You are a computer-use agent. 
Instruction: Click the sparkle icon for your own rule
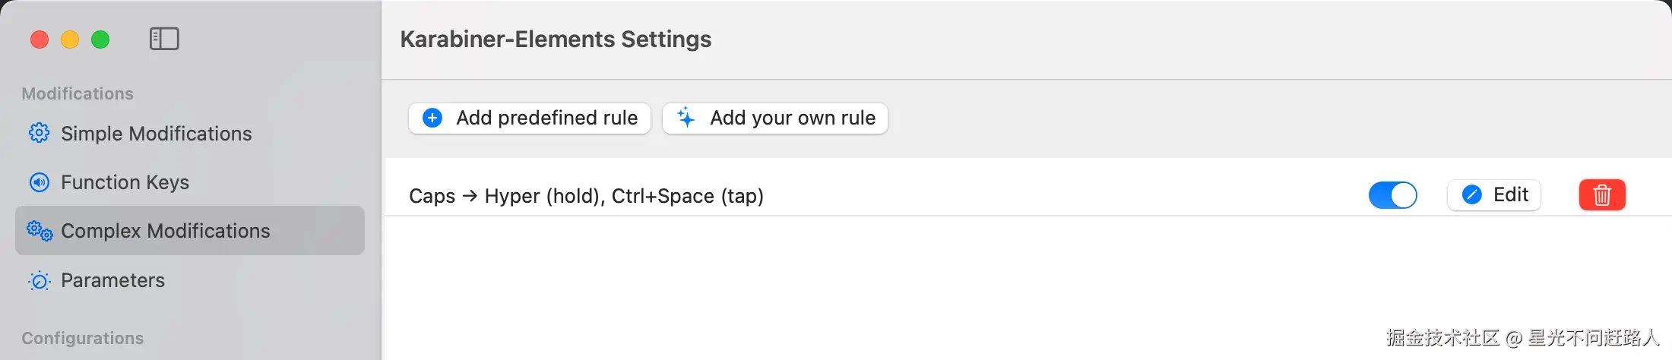(x=686, y=118)
